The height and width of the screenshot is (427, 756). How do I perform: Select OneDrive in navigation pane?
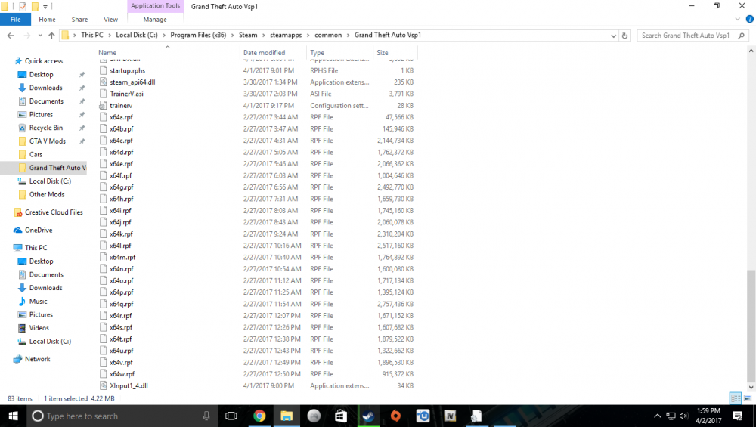(x=39, y=231)
